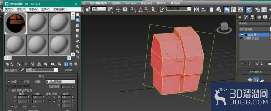Open the 显式贴图通道 mapping dropdown

click(60, 82)
